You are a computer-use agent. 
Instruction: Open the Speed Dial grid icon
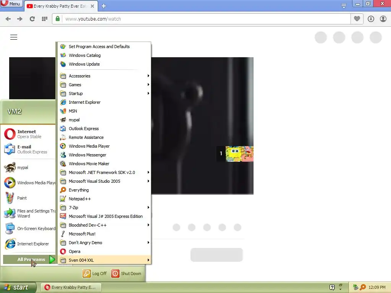pyautogui.click(x=45, y=19)
